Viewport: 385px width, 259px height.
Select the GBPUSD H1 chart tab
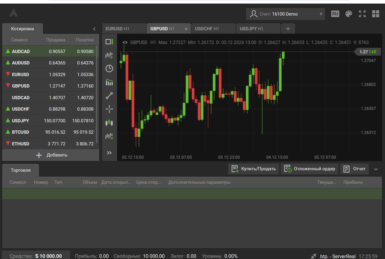tap(169, 29)
